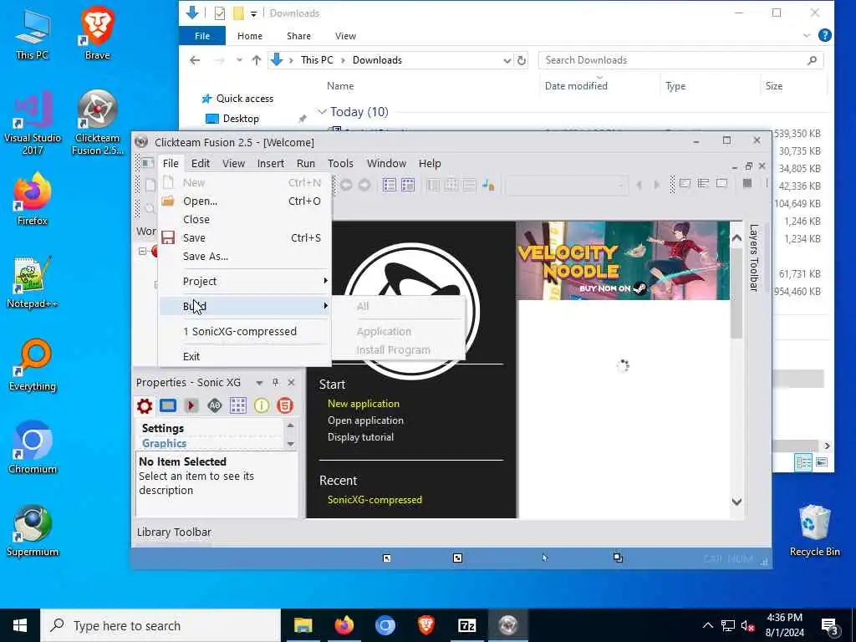
Task: Click the Storyboard Editor toolbar icon
Action: [390, 185]
